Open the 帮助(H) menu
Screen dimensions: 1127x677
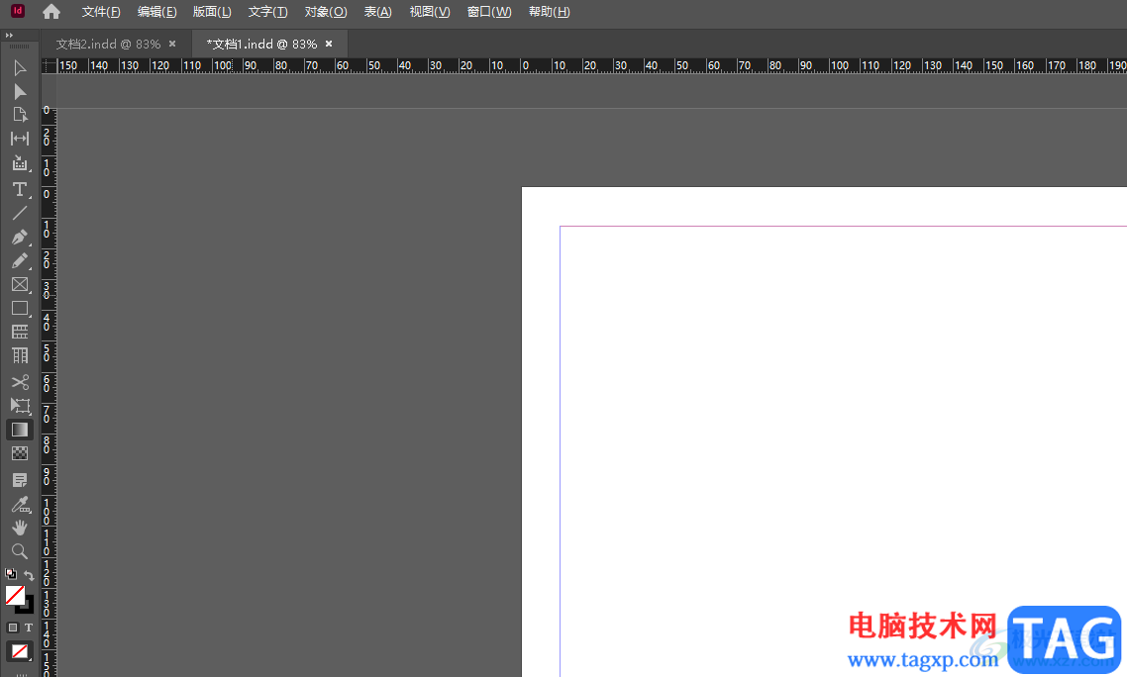(x=549, y=12)
